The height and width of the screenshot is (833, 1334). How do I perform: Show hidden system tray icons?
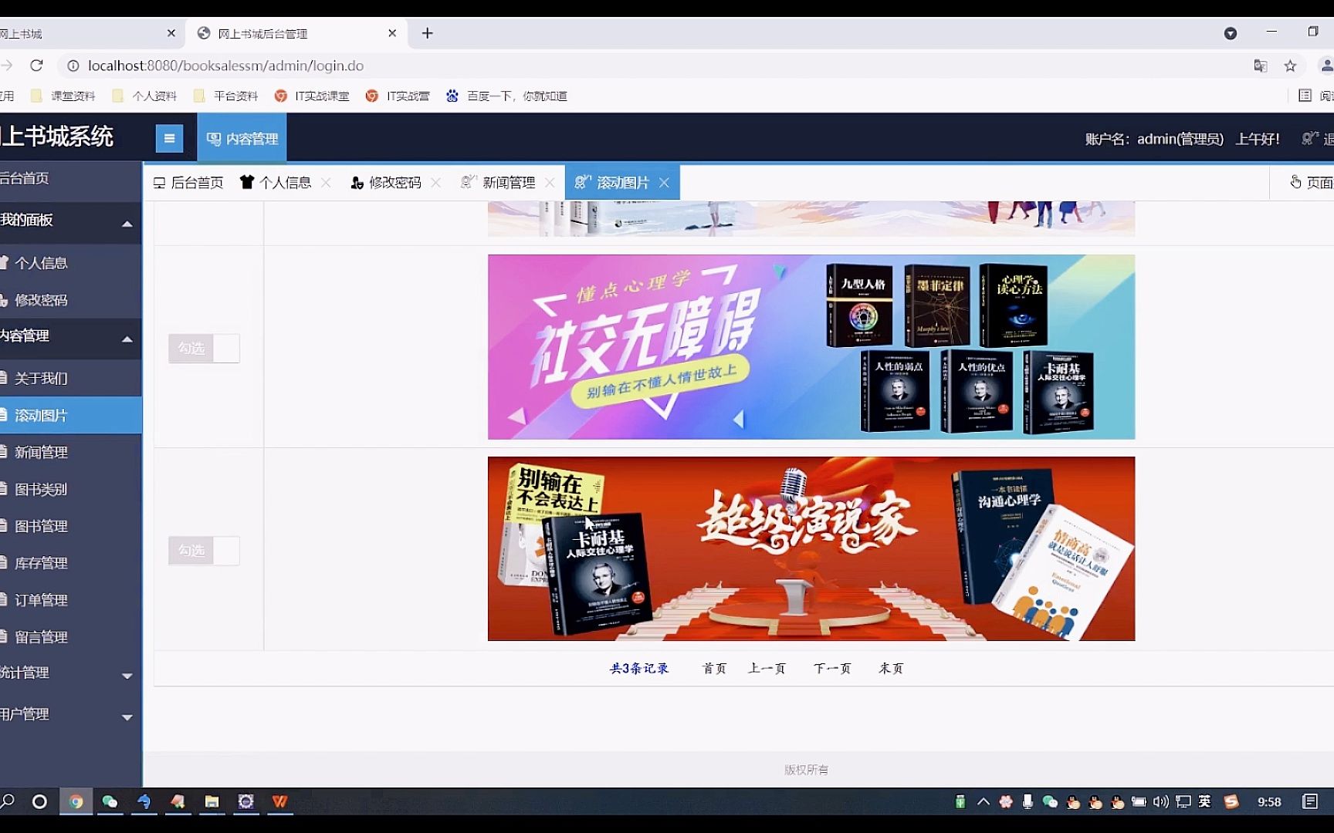pos(983,802)
